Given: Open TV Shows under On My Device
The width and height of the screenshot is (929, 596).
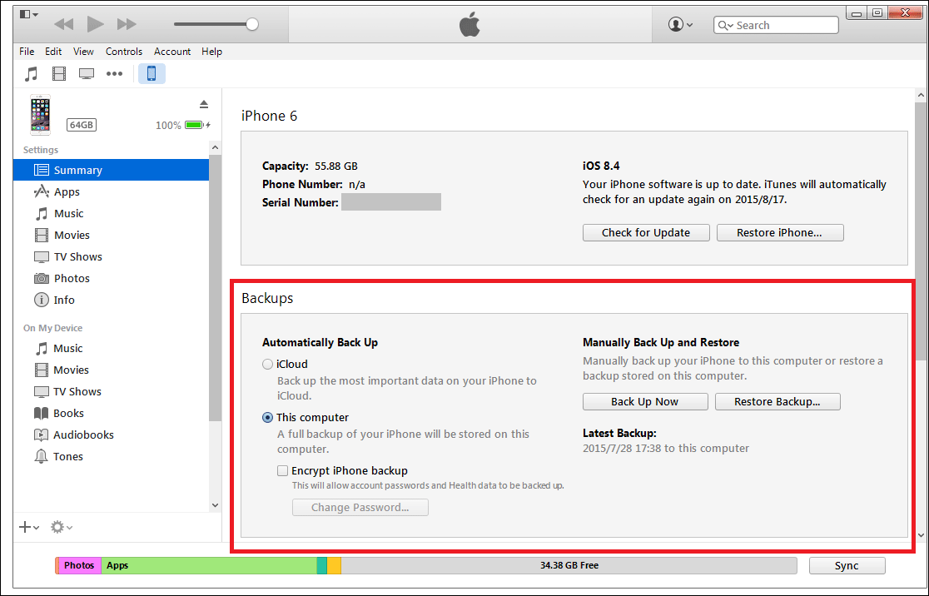Looking at the screenshot, I should point(111,391).
